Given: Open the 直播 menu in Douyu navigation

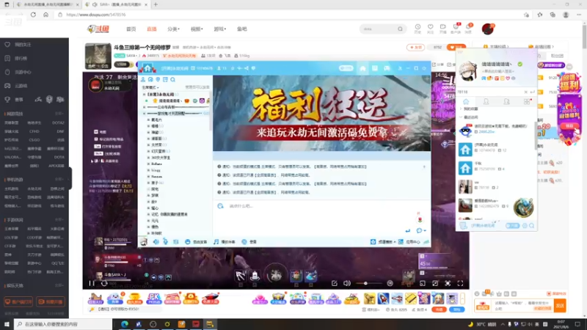Looking at the screenshot, I should coord(152,29).
